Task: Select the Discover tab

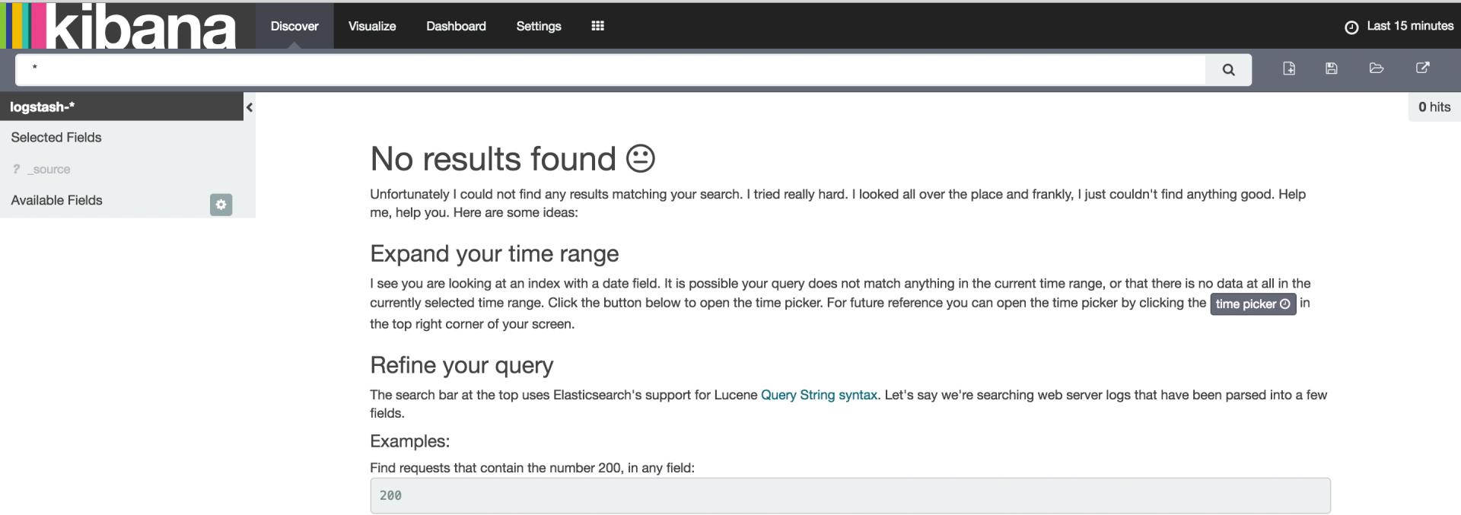Action: 294,26
